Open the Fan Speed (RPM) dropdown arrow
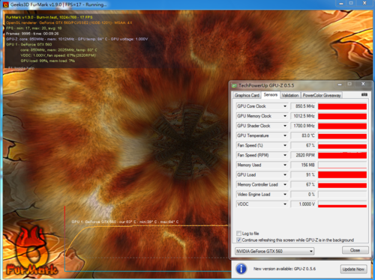Viewport: 375px width, 280px height. [x=285, y=155]
